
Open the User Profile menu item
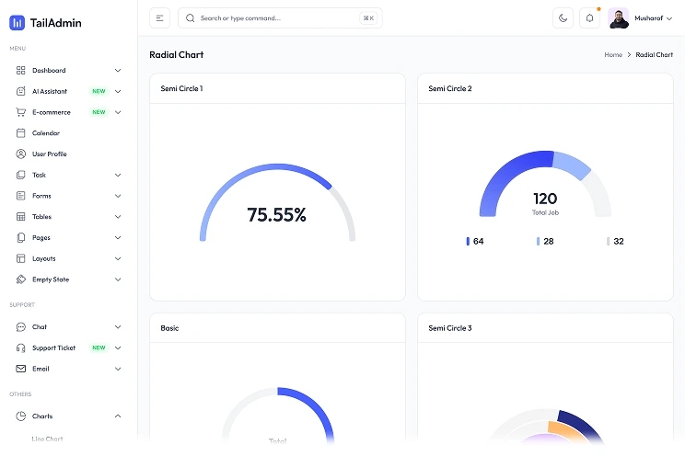pos(68,154)
